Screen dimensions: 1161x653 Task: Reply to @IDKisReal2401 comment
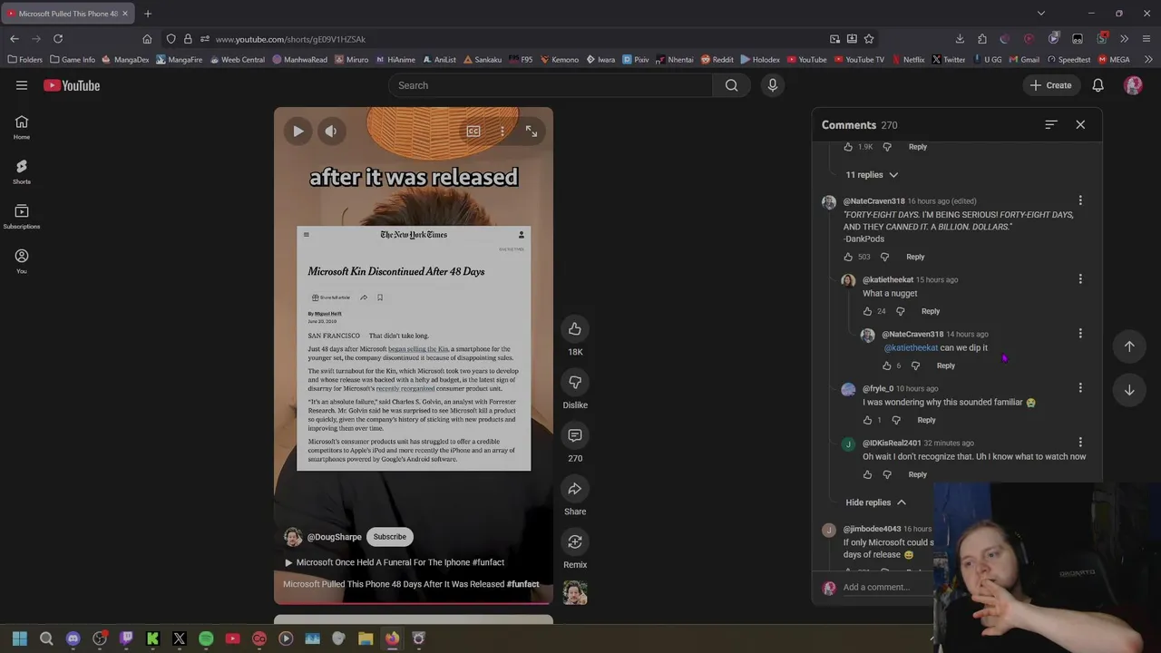[918, 474]
